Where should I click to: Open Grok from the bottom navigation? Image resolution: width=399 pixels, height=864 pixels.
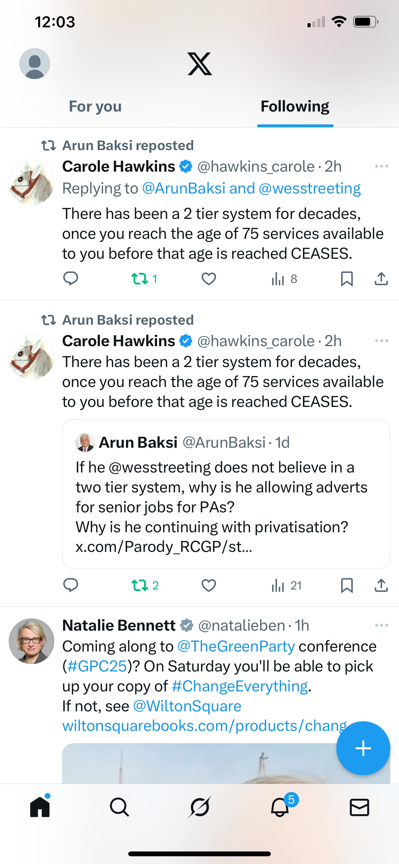(199, 807)
